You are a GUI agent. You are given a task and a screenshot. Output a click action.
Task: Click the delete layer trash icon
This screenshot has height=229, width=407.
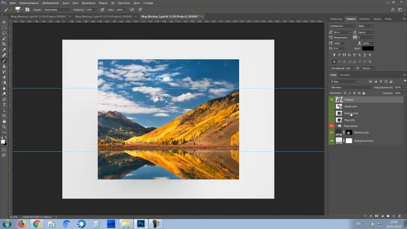[399, 216]
